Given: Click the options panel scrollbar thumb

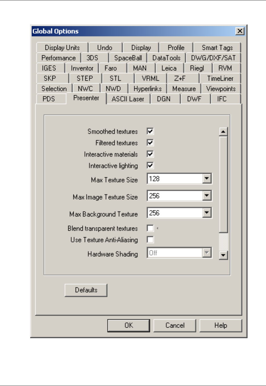Looking at the screenshot, I should 223,184.
